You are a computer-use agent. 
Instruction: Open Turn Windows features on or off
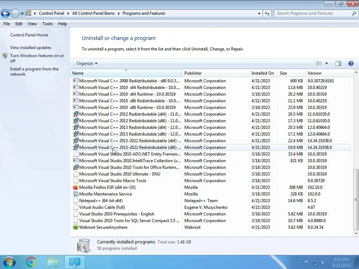37,58
